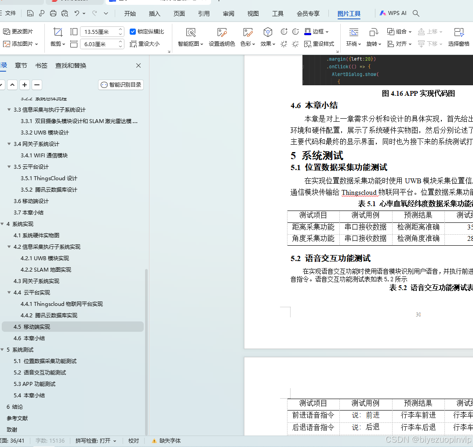473x447 pixels.
Task: Click the decrease contrast icon
Action: click(x=295, y=32)
